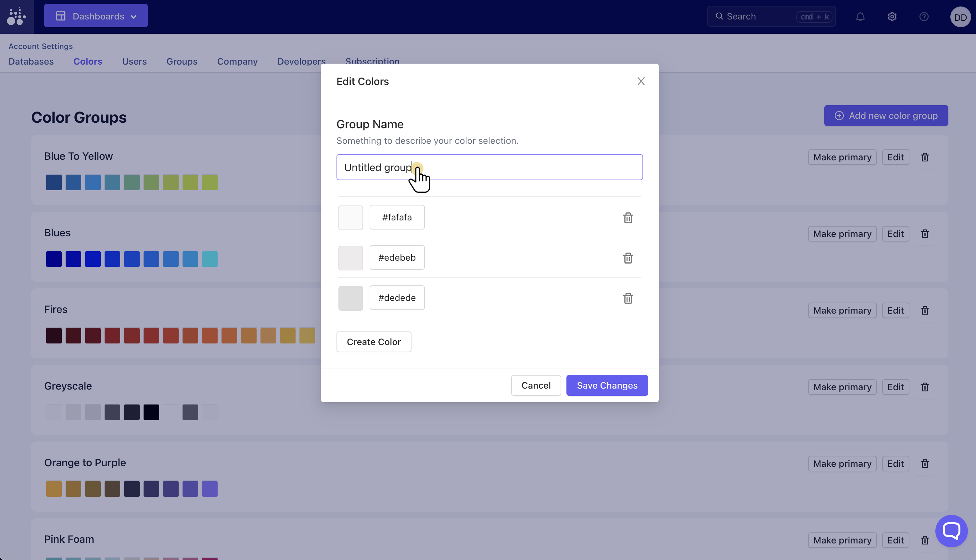Image resolution: width=976 pixels, height=560 pixels.
Task: Delete the #dedede color row
Action: (628, 298)
